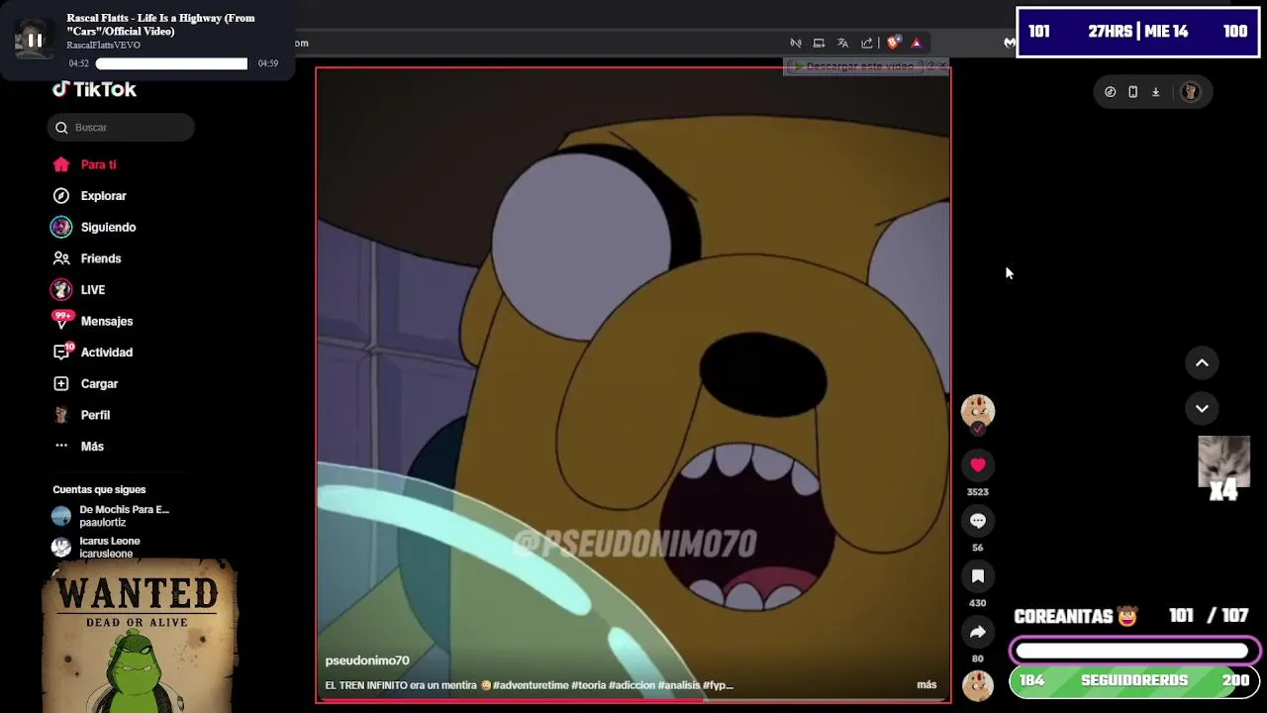Click the Brave rewards triangle icon

coord(917,43)
